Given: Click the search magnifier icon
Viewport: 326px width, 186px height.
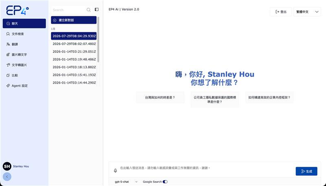Looking at the screenshot, I should pyautogui.click(x=88, y=10).
